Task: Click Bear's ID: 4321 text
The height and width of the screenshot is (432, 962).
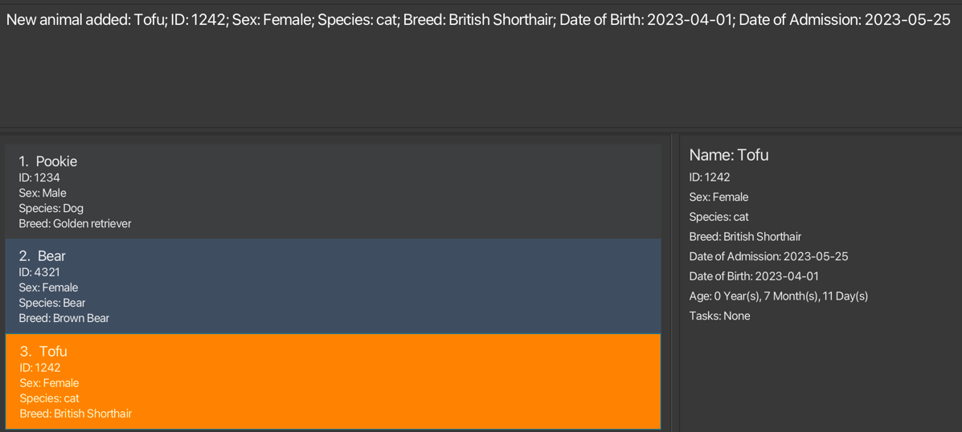Action: (x=39, y=272)
